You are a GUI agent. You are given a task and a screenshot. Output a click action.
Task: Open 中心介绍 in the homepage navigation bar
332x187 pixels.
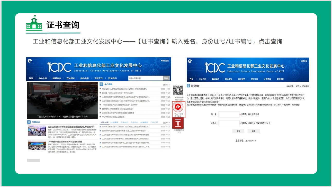pyautogui.click(x=43, y=78)
